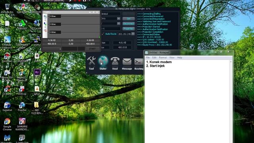Open the SMADAV desktop shortcut
254x143 pixels.
click(x=22, y=25)
